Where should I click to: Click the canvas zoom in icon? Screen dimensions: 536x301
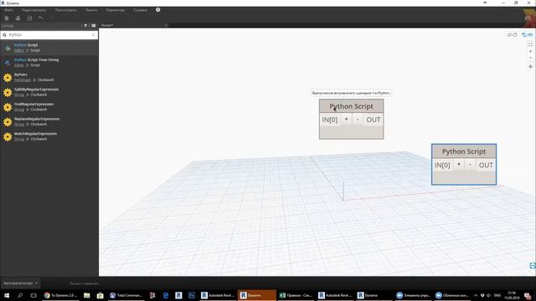[x=530, y=52]
